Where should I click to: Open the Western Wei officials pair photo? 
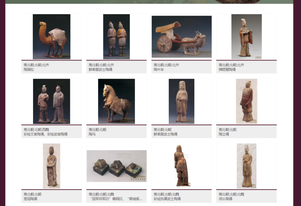[51, 101]
